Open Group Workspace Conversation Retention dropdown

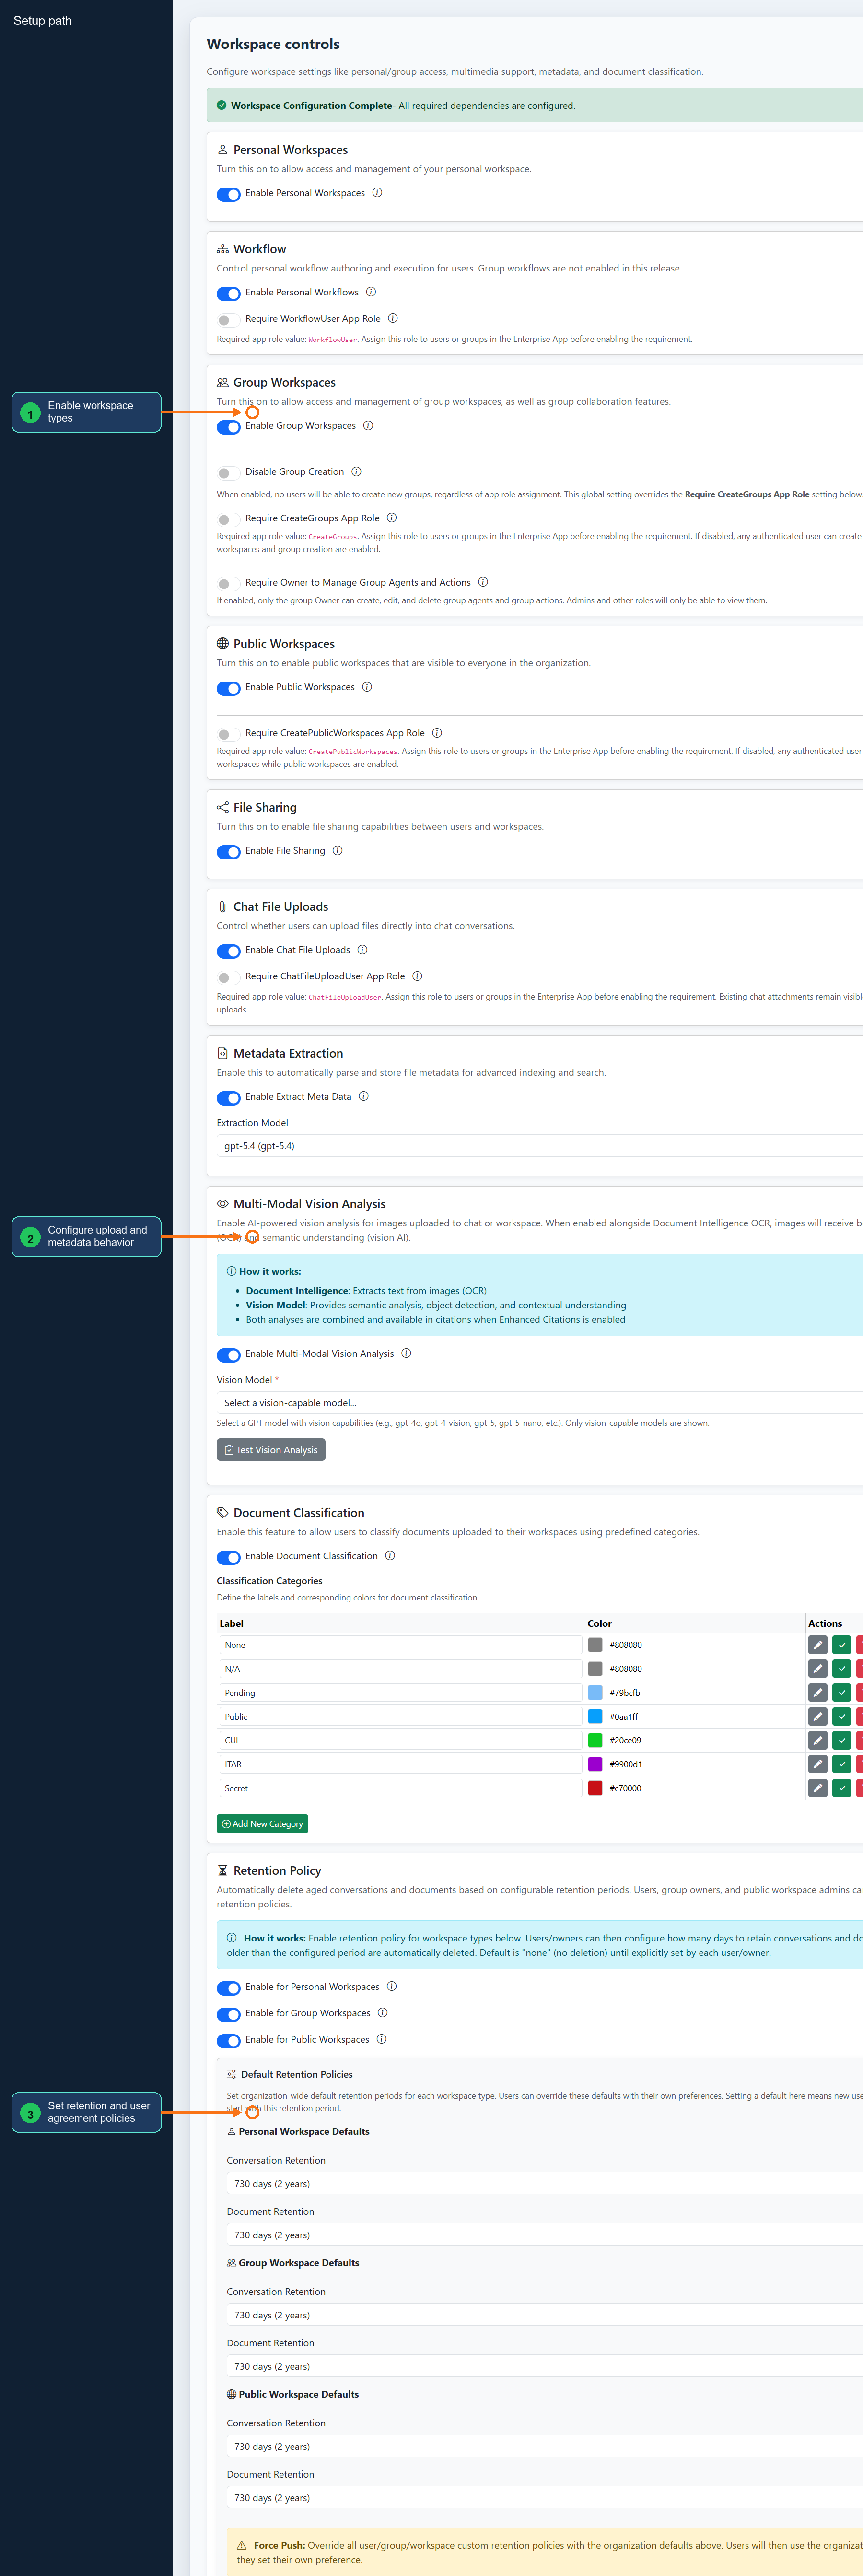click(545, 2315)
